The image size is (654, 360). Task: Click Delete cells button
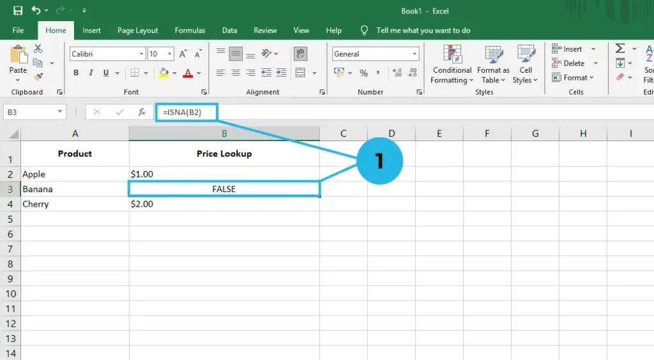click(568, 63)
